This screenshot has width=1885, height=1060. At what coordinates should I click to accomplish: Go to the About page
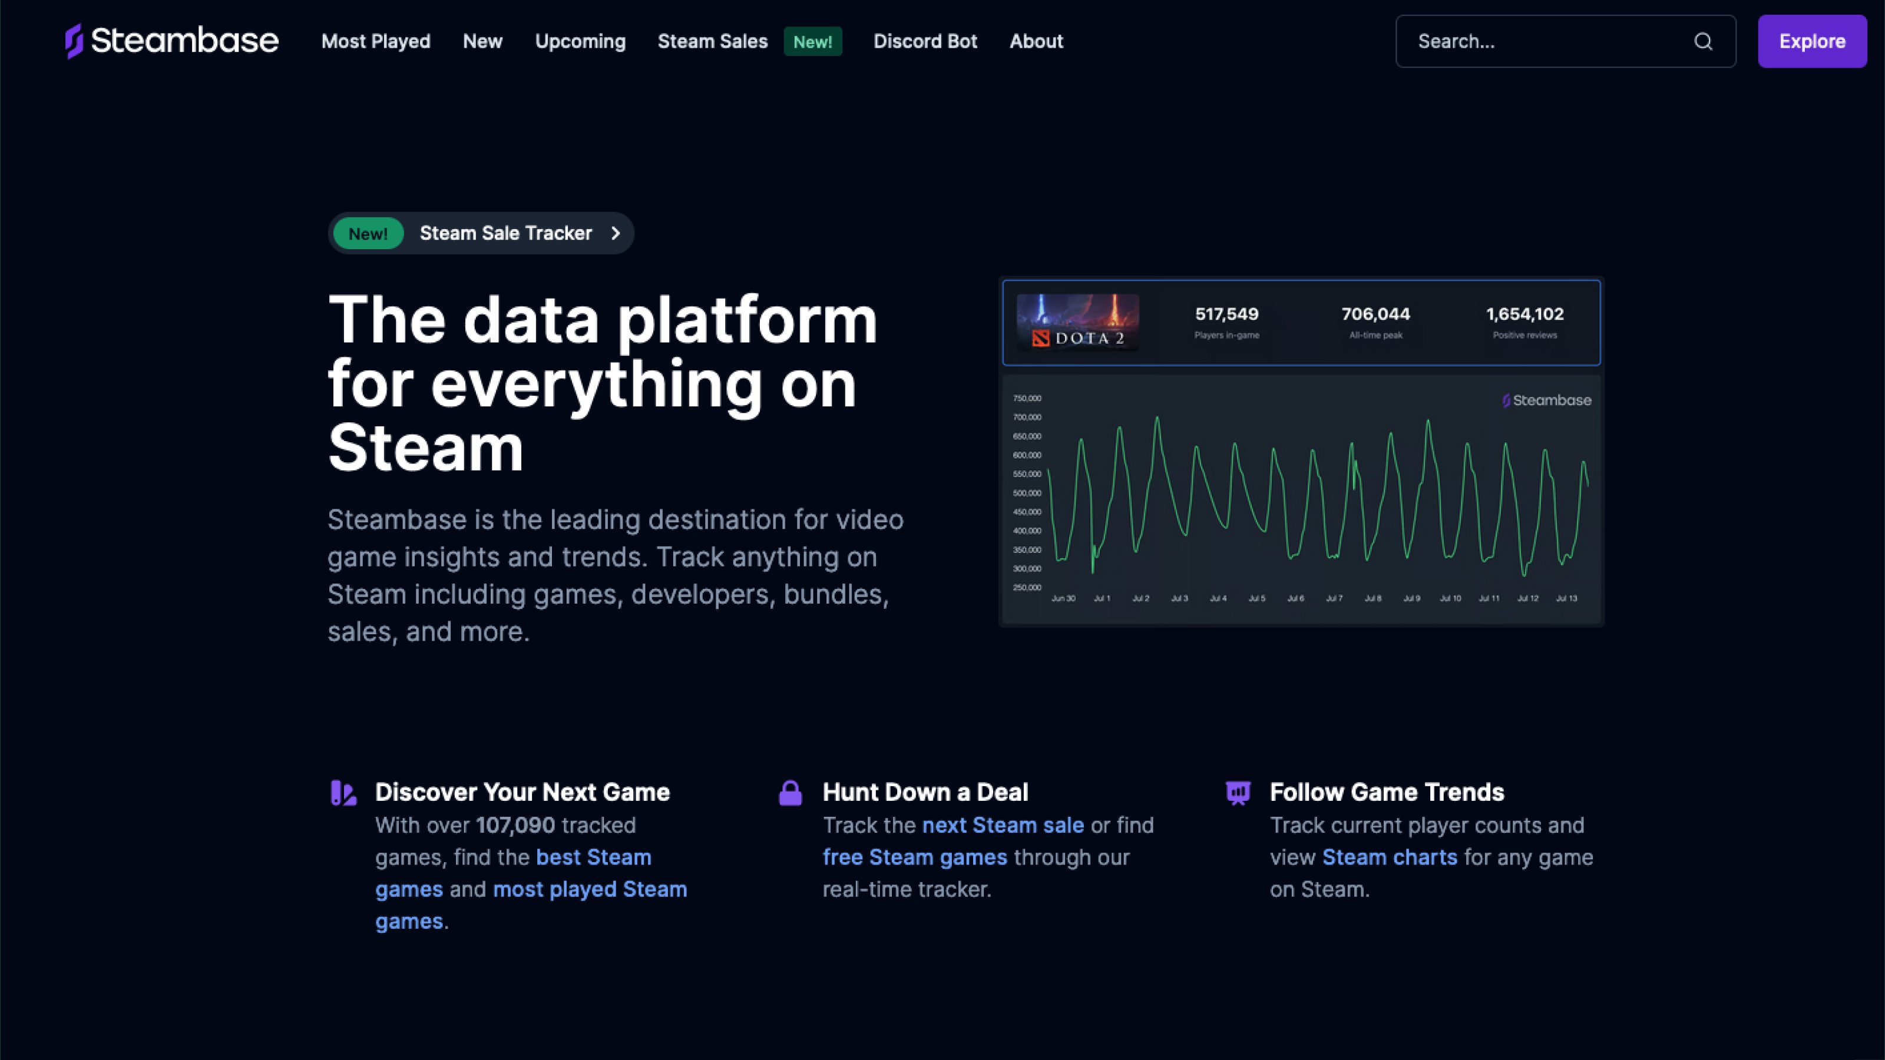1036,42
